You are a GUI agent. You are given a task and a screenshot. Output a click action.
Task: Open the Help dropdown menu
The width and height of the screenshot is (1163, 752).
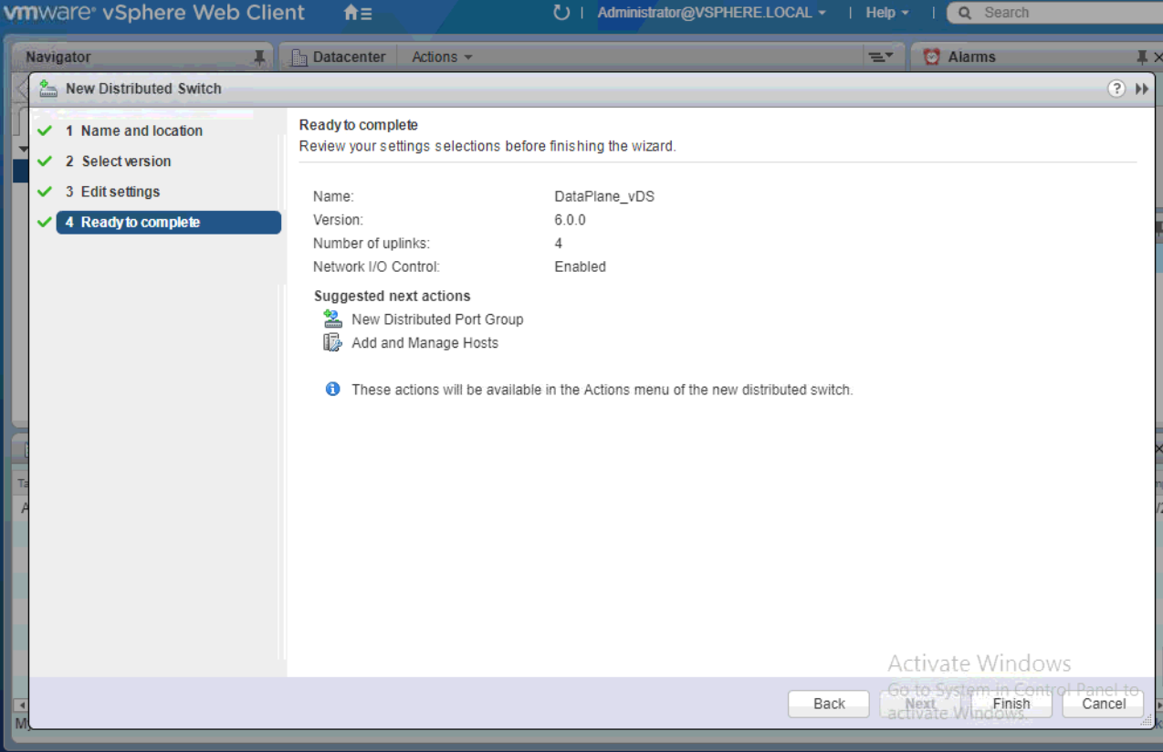(x=887, y=13)
